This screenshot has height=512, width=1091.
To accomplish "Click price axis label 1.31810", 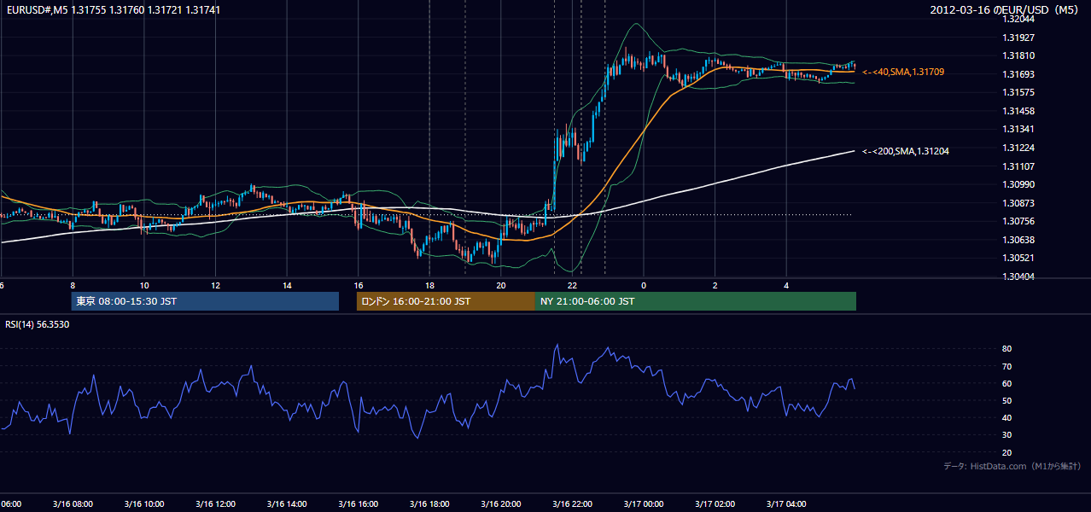I will 1018,55.
